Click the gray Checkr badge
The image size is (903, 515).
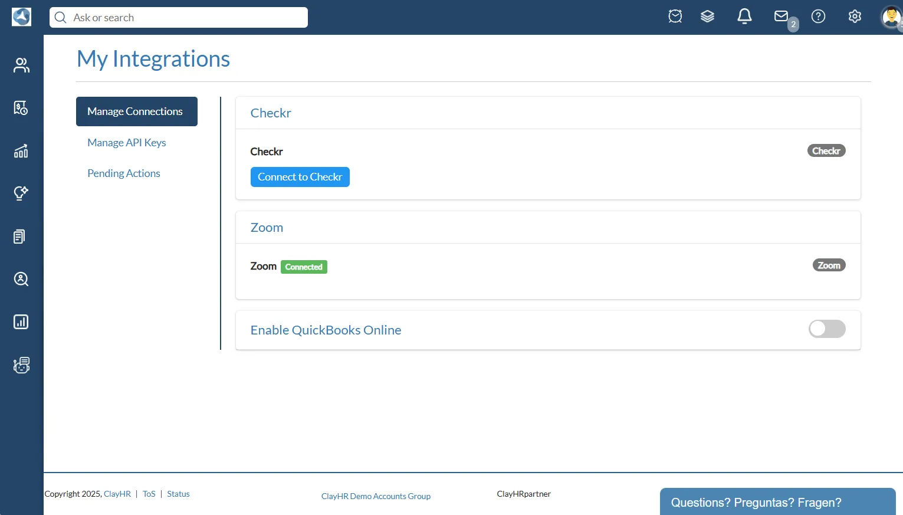point(826,151)
